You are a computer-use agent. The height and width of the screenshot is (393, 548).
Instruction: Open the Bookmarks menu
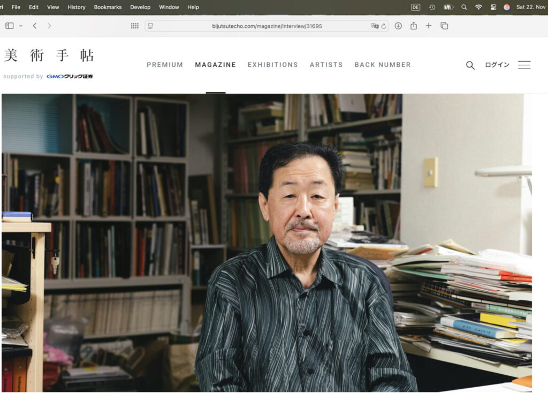[108, 7]
